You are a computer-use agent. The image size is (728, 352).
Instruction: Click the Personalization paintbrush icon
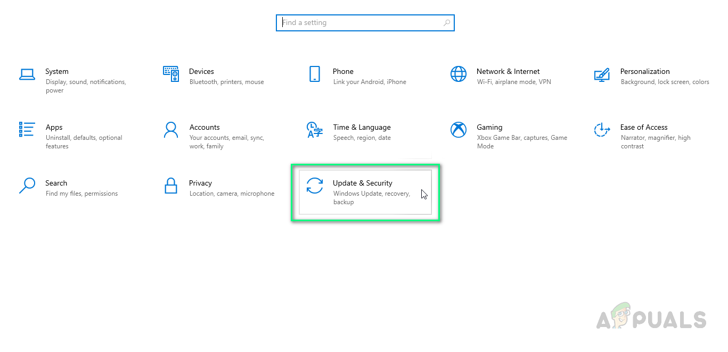pyautogui.click(x=602, y=74)
